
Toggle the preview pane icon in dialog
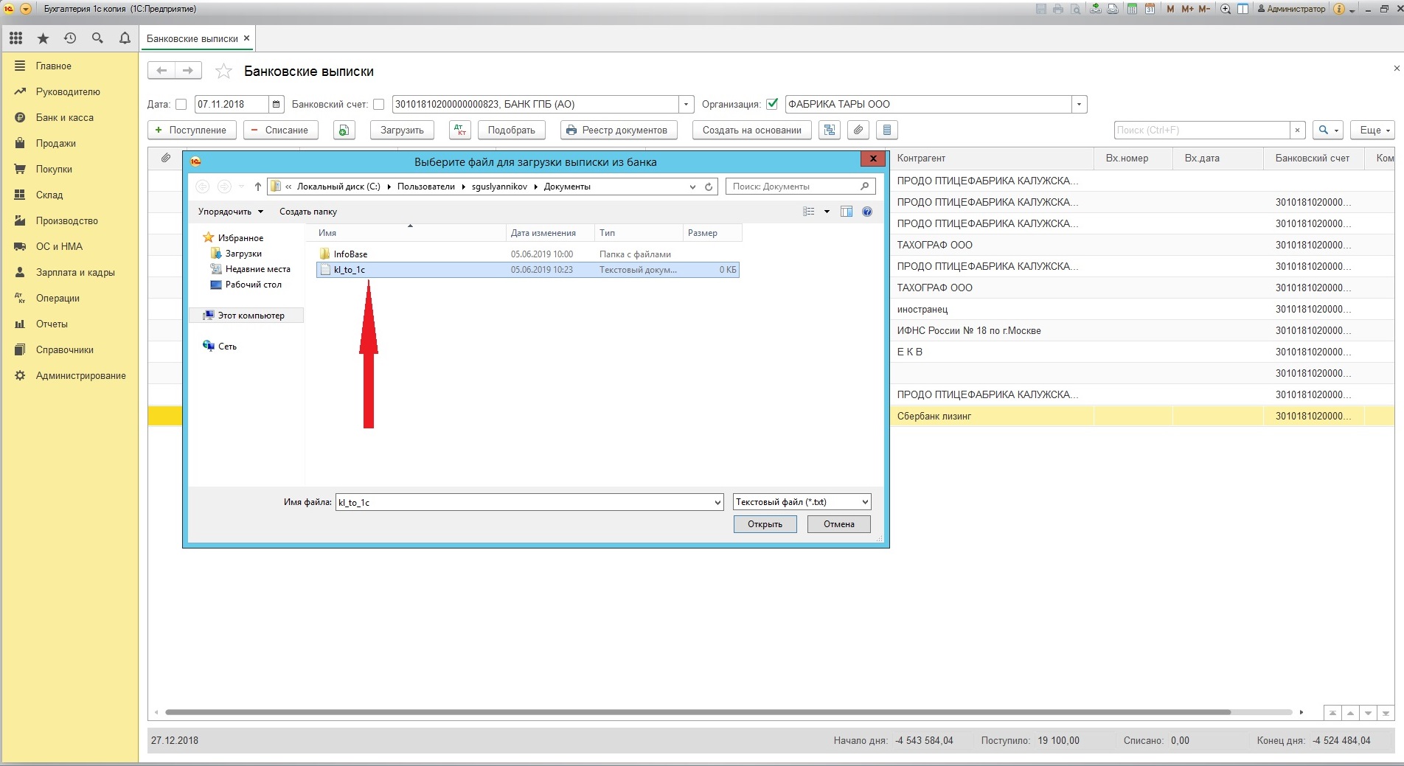pos(847,212)
